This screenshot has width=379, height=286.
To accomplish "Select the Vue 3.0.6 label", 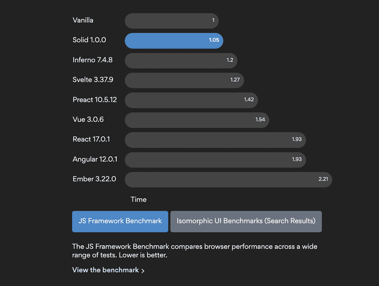I will tap(88, 120).
